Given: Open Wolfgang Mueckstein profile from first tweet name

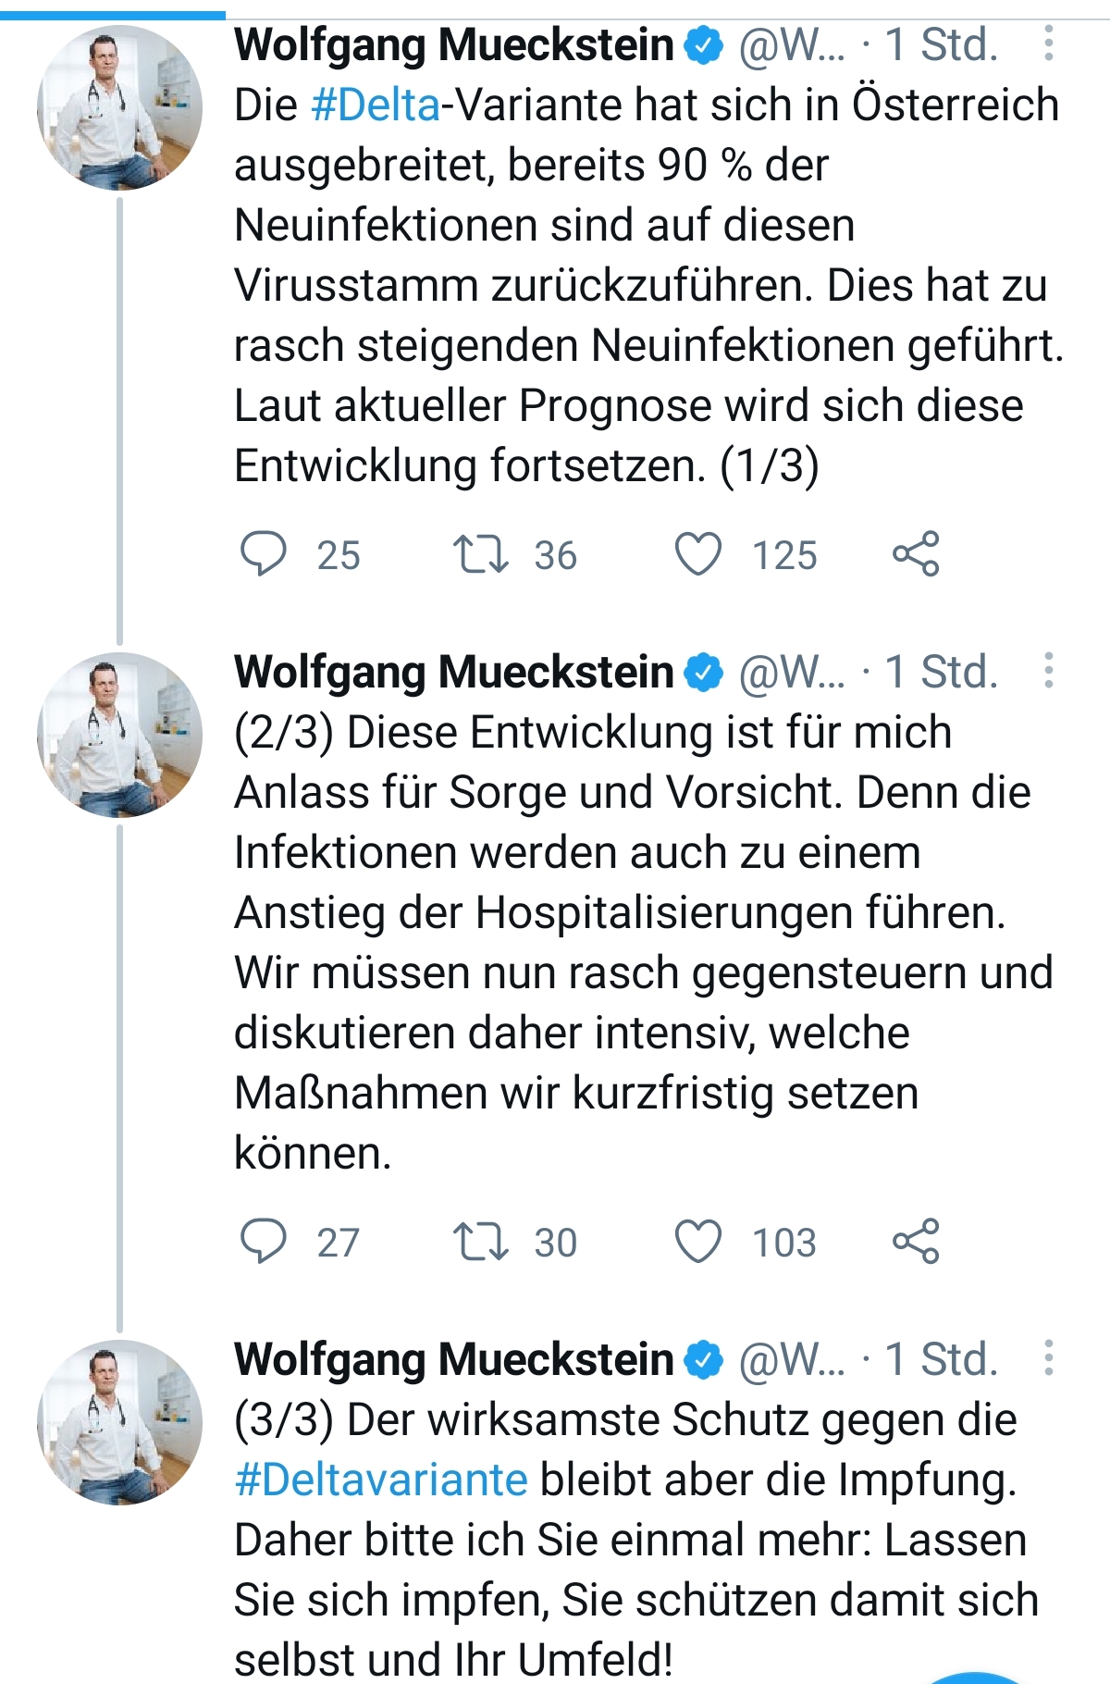Looking at the screenshot, I should click(x=454, y=44).
